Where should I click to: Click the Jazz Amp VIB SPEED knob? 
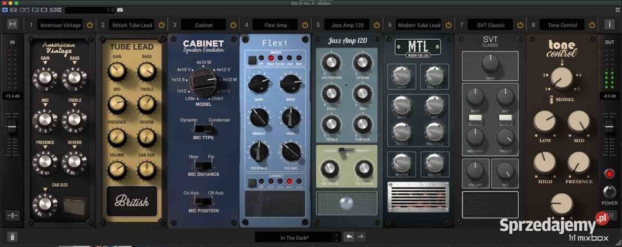coord(330,169)
